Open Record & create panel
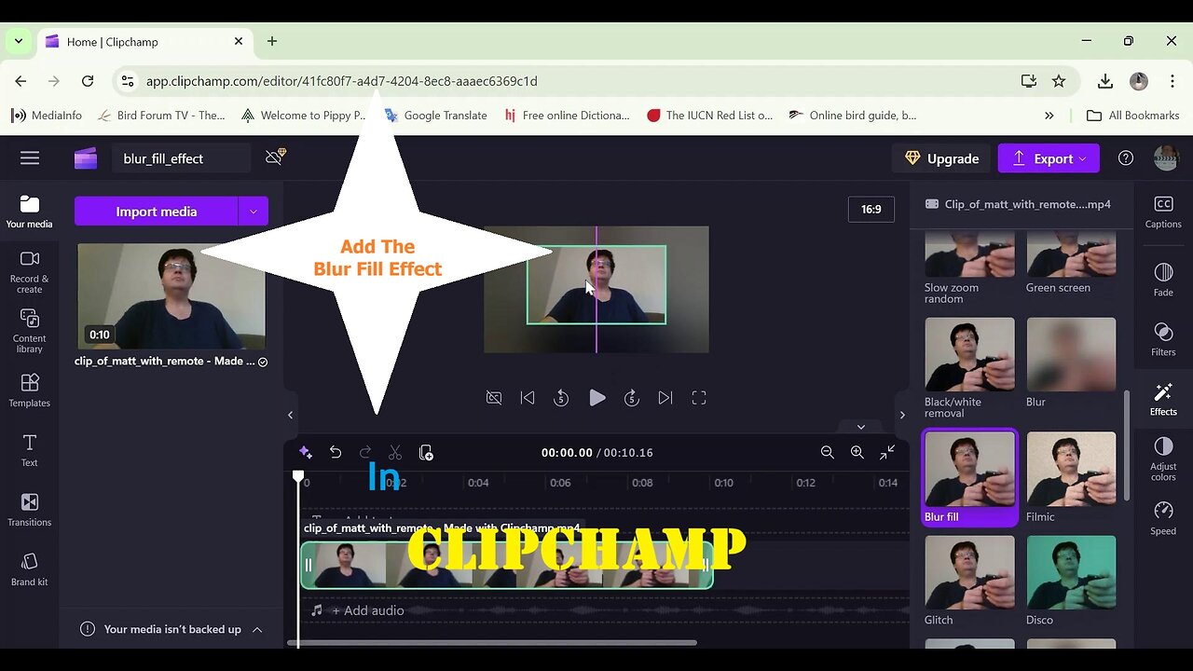The image size is (1193, 671). pos(30,271)
